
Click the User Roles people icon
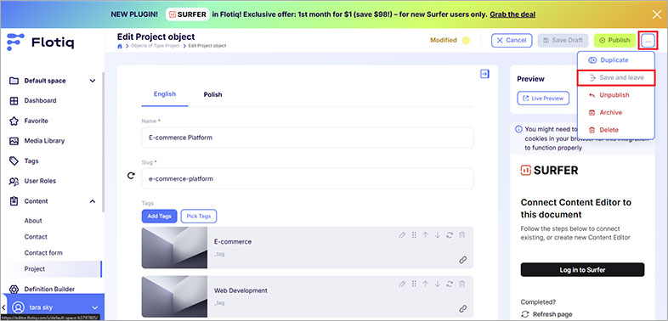(x=14, y=182)
